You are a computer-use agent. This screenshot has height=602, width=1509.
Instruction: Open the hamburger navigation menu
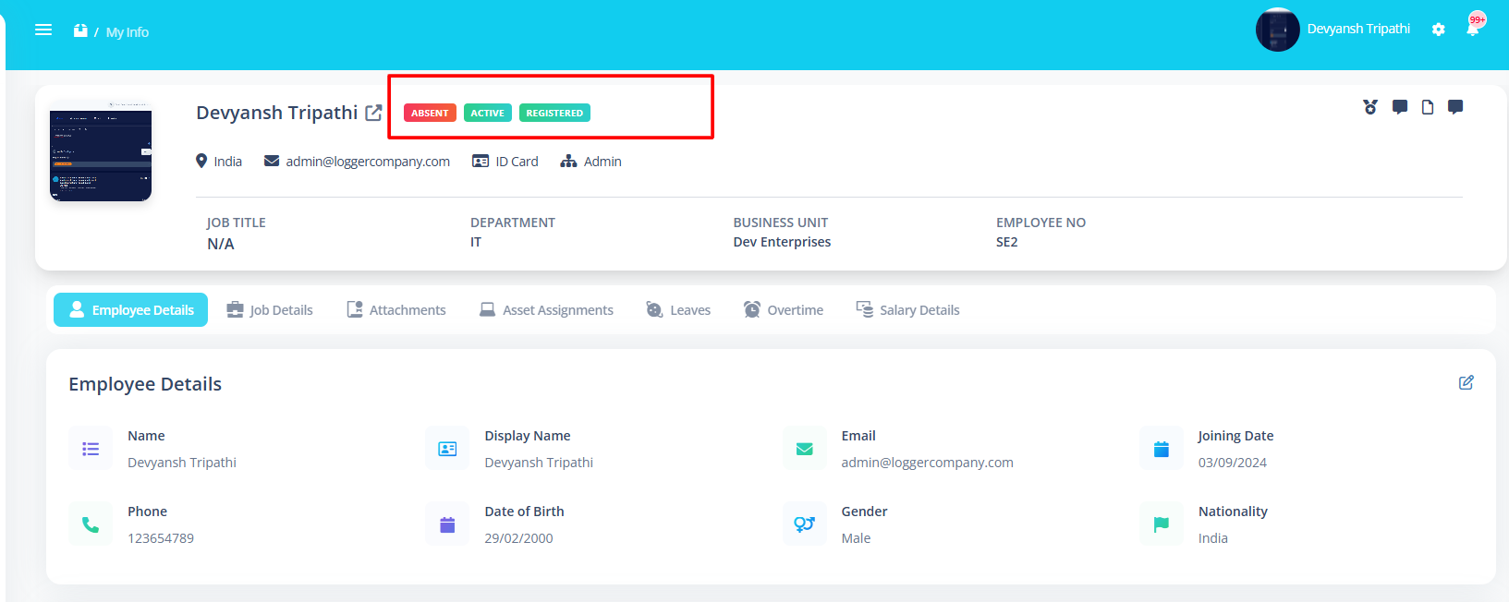pyautogui.click(x=43, y=30)
